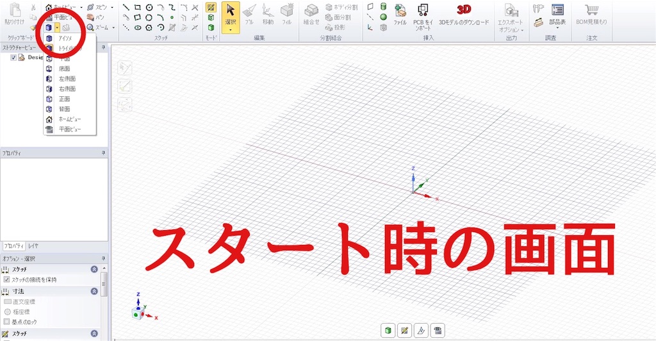Image resolution: width=656 pixels, height=341 pixels.
Task: Switch to the プロパティ tab
Action: pos(13,246)
